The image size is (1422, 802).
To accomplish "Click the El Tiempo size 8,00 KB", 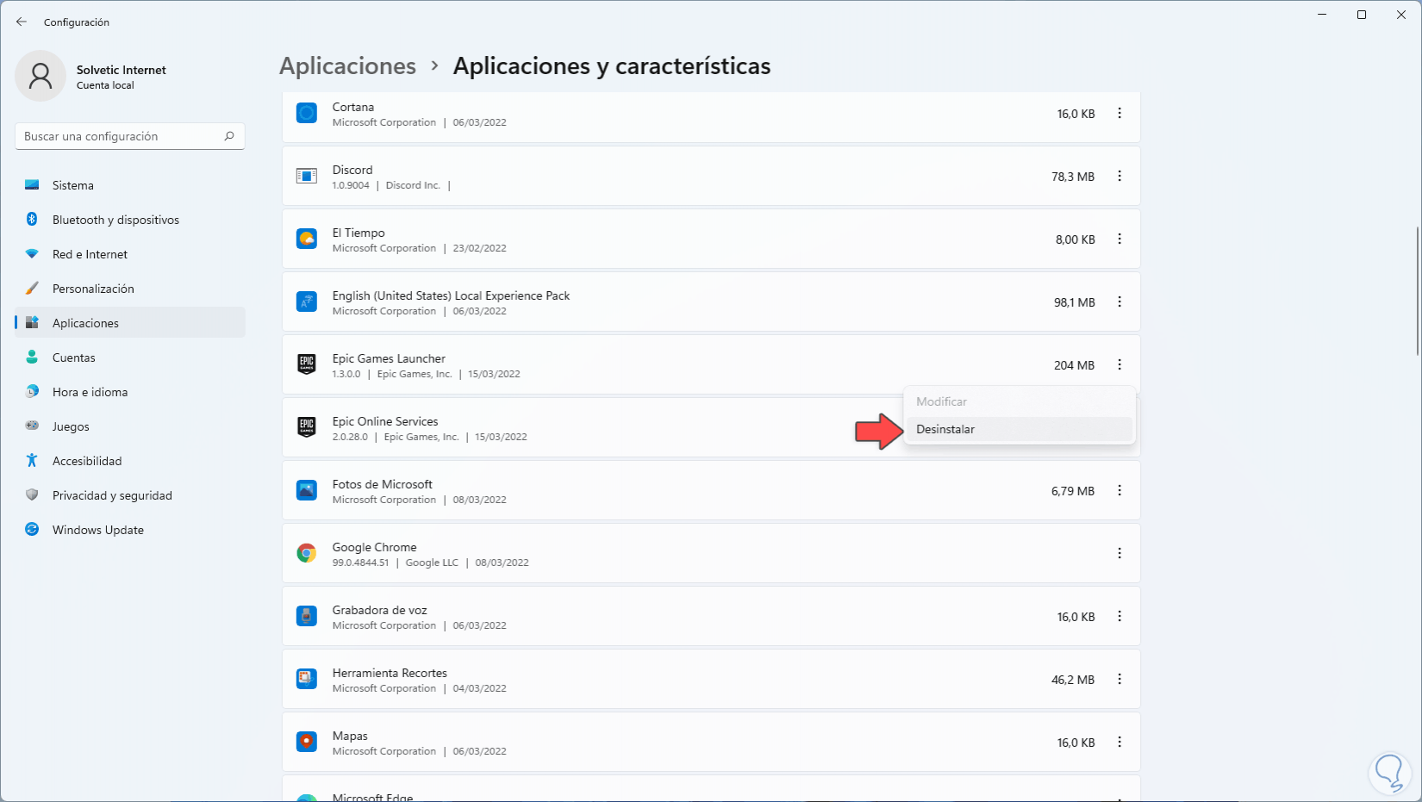I will (x=1076, y=239).
